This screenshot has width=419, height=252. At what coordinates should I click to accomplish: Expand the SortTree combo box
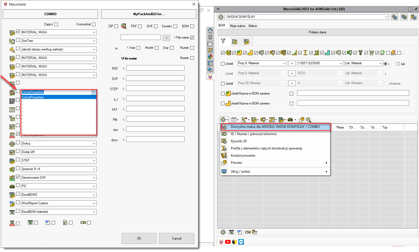94,41
